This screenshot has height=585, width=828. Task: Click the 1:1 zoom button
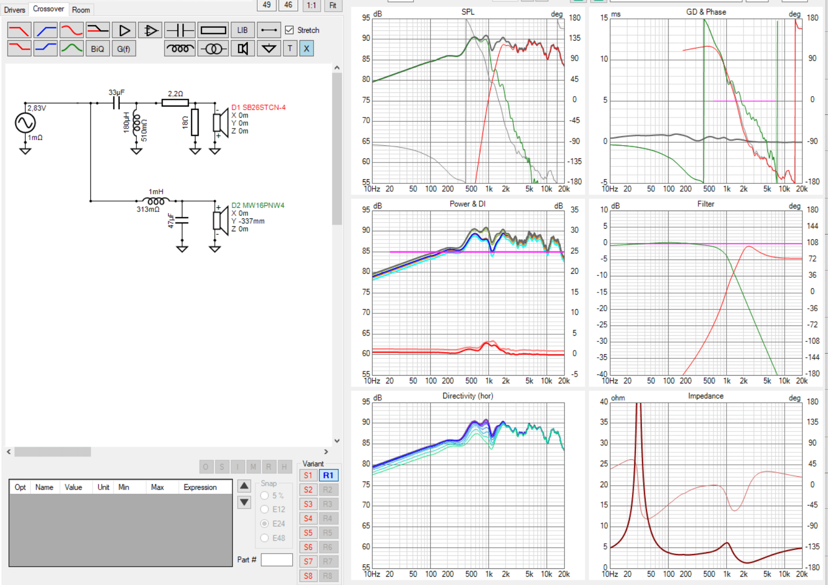point(312,5)
